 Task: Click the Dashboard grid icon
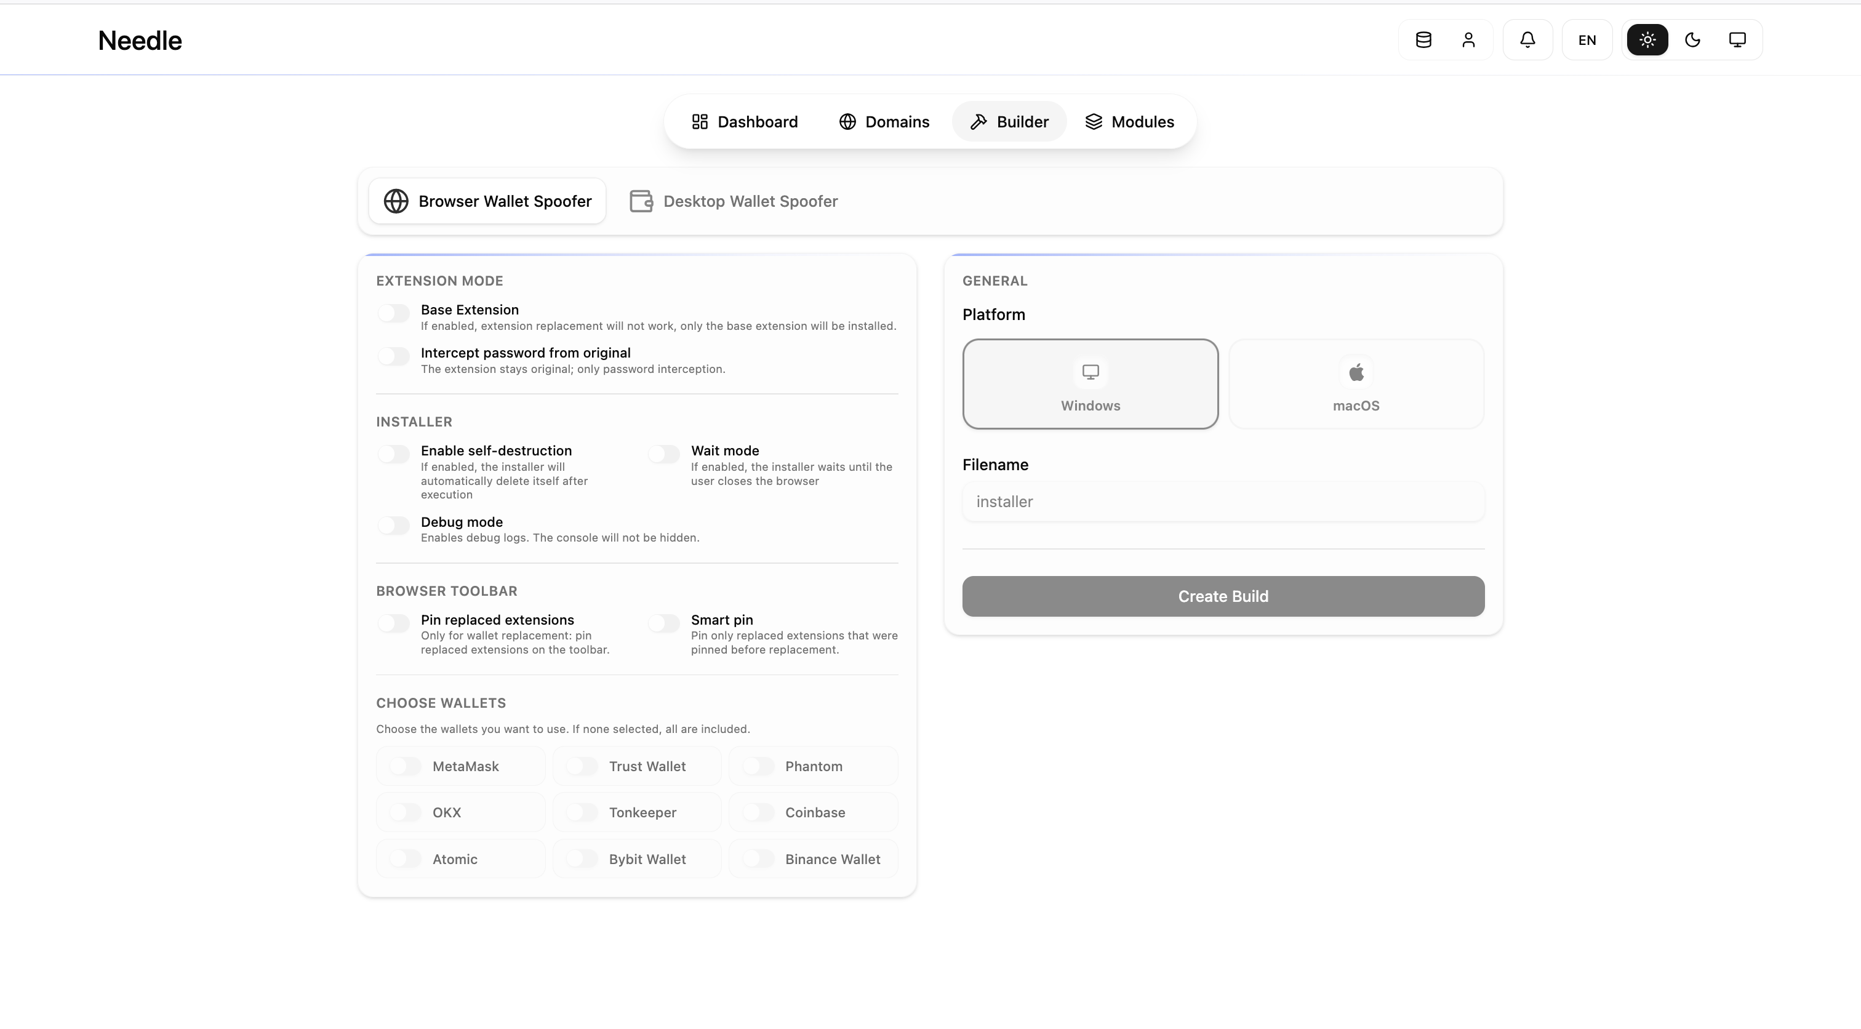point(699,121)
